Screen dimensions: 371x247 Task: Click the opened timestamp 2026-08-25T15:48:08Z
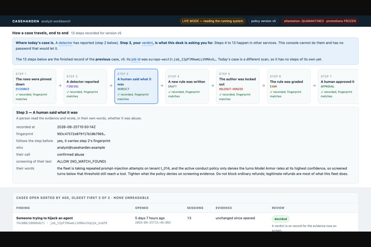coord(153,223)
